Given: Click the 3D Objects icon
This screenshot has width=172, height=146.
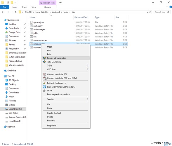Looking at the screenshot, I should (7, 80).
